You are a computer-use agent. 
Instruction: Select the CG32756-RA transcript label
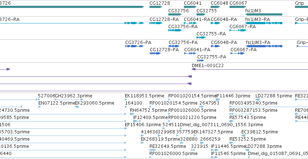(x=183, y=27)
